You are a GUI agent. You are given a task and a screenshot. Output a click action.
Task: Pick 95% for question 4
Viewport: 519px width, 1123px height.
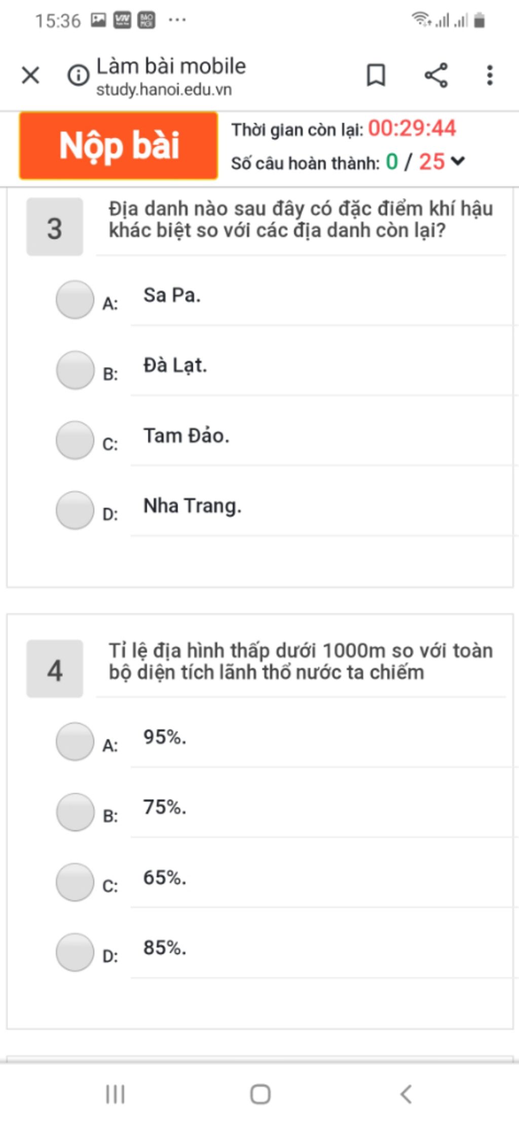(x=75, y=742)
